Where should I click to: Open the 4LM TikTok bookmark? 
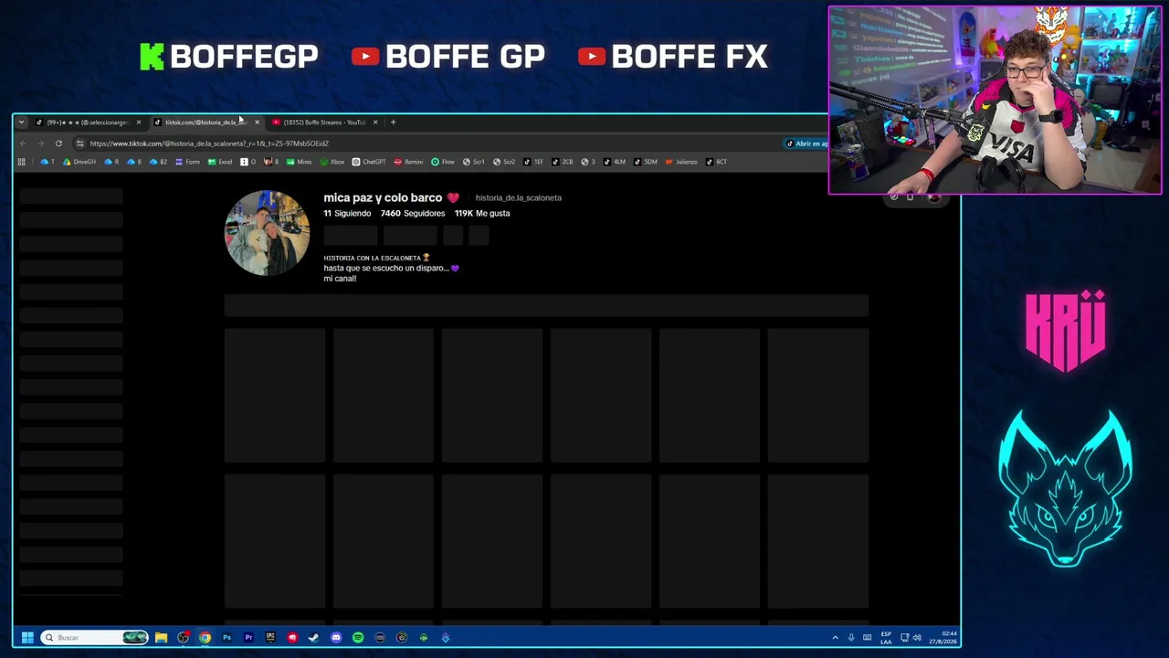pos(616,162)
